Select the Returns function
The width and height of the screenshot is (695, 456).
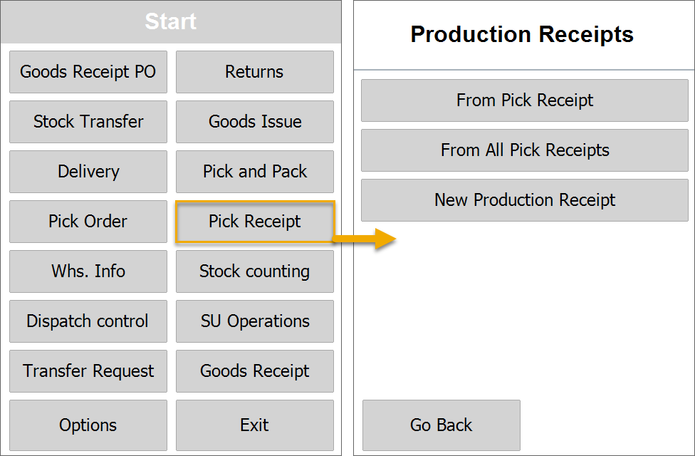click(254, 72)
